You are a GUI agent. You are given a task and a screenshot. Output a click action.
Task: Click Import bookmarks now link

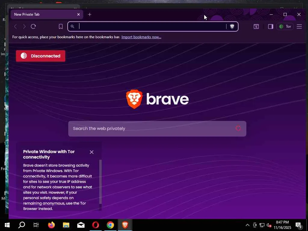141,37
